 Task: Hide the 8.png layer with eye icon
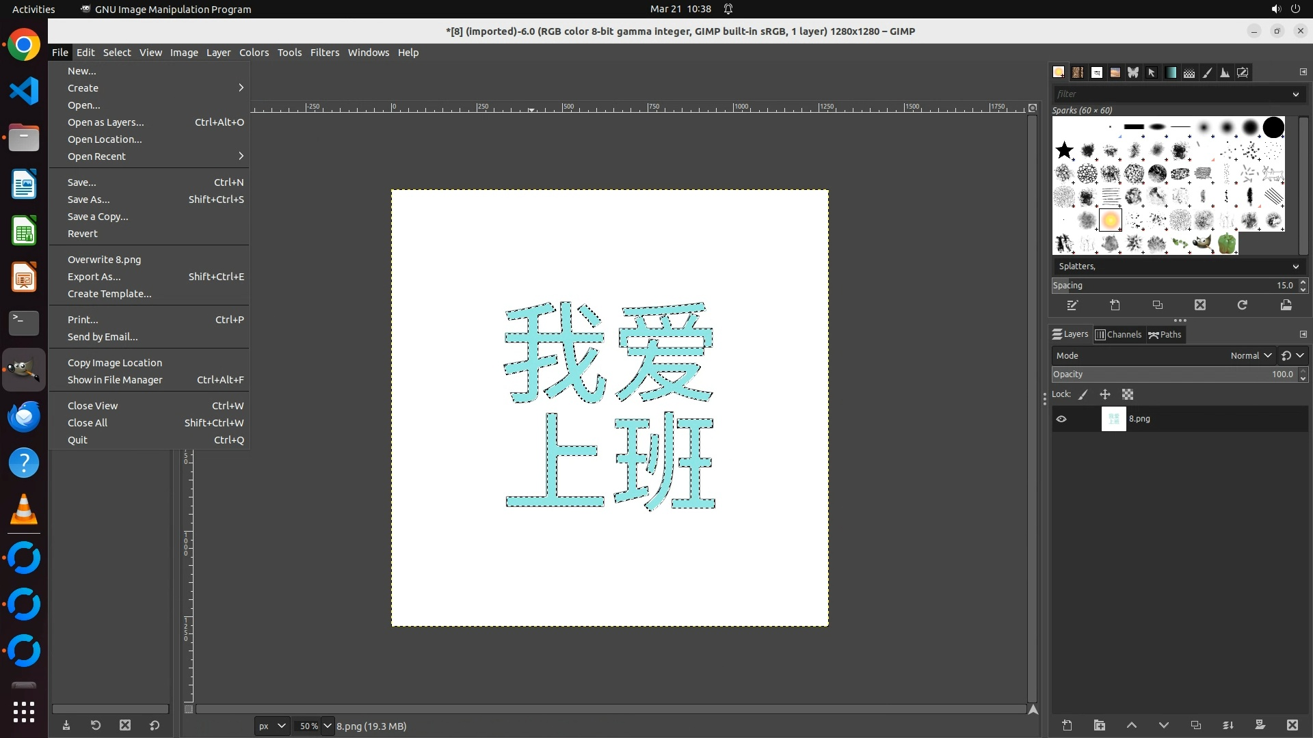coord(1061,419)
